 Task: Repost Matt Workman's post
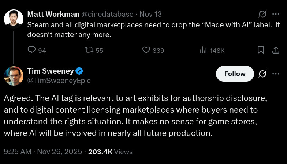click(x=89, y=50)
